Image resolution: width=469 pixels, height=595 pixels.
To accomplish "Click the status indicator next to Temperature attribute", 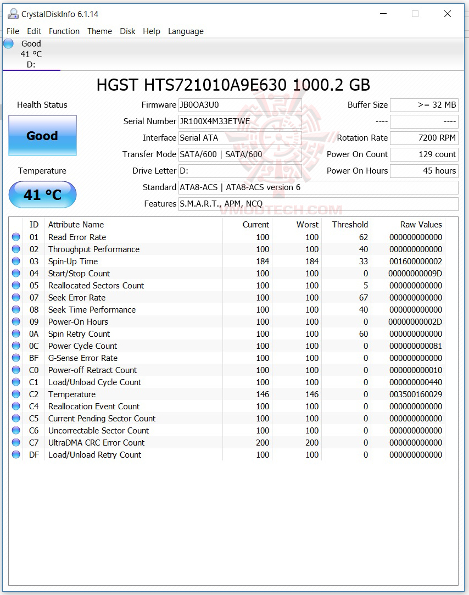I will (16, 394).
